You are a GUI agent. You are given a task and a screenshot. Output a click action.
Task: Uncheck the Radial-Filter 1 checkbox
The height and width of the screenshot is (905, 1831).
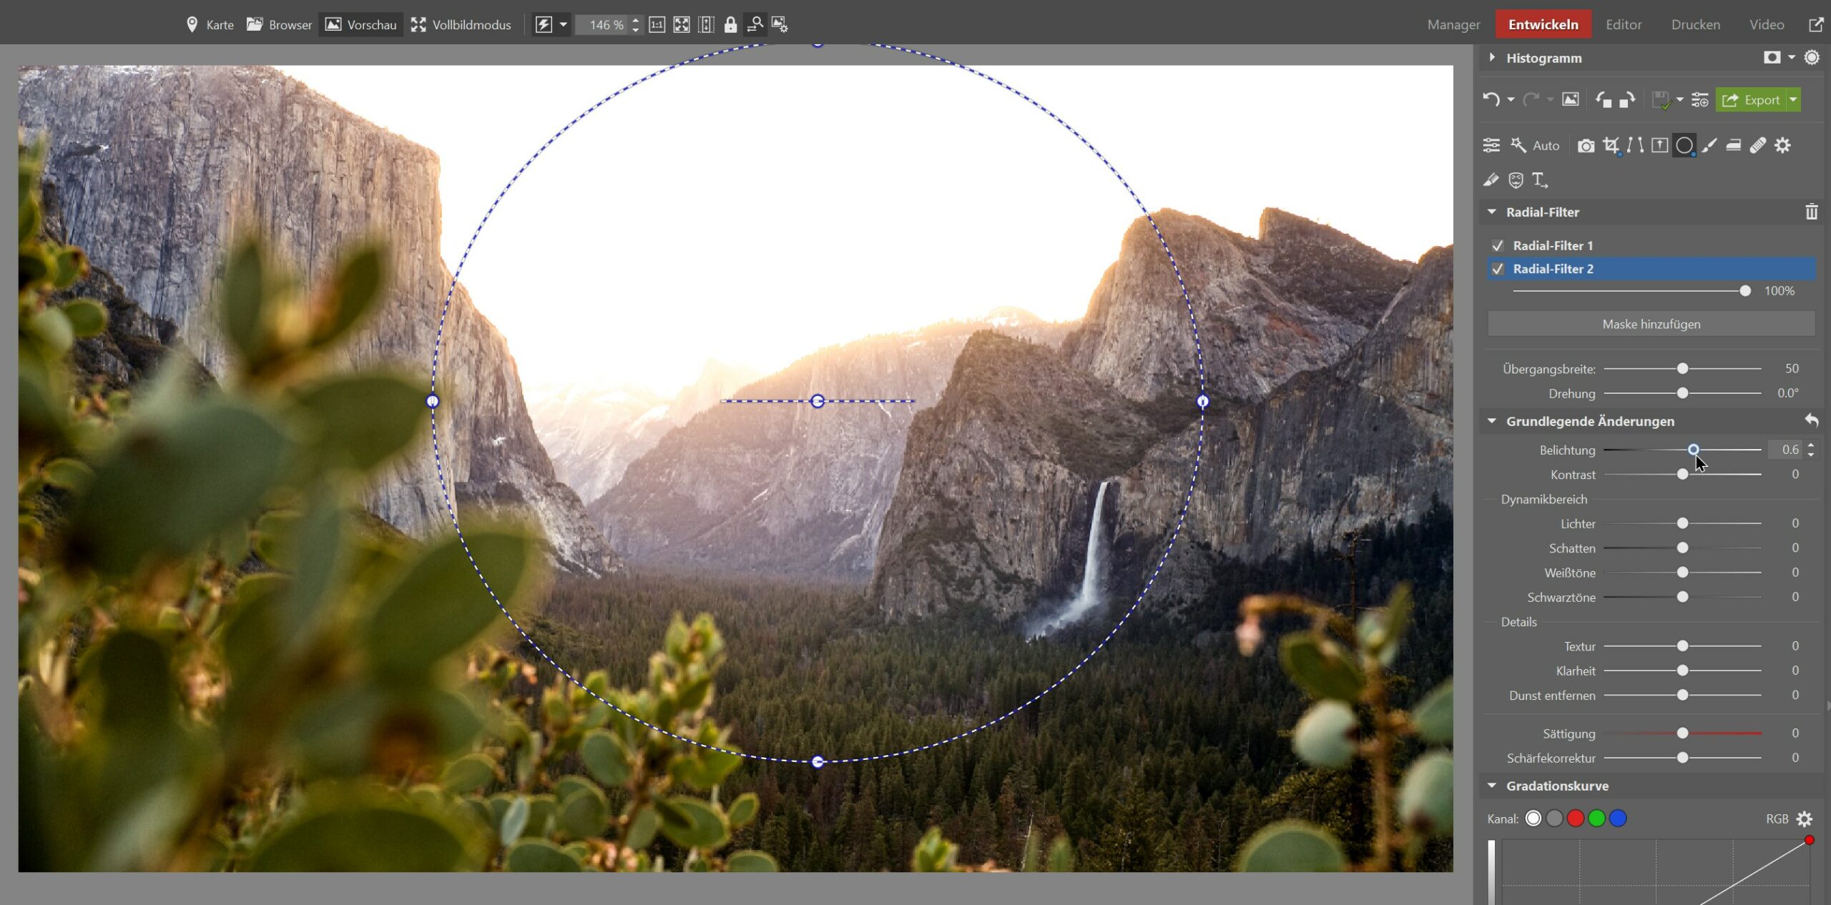(1498, 246)
